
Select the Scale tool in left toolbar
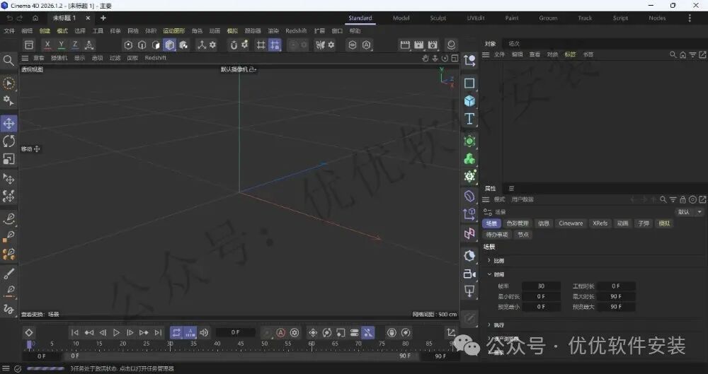[x=8, y=159]
